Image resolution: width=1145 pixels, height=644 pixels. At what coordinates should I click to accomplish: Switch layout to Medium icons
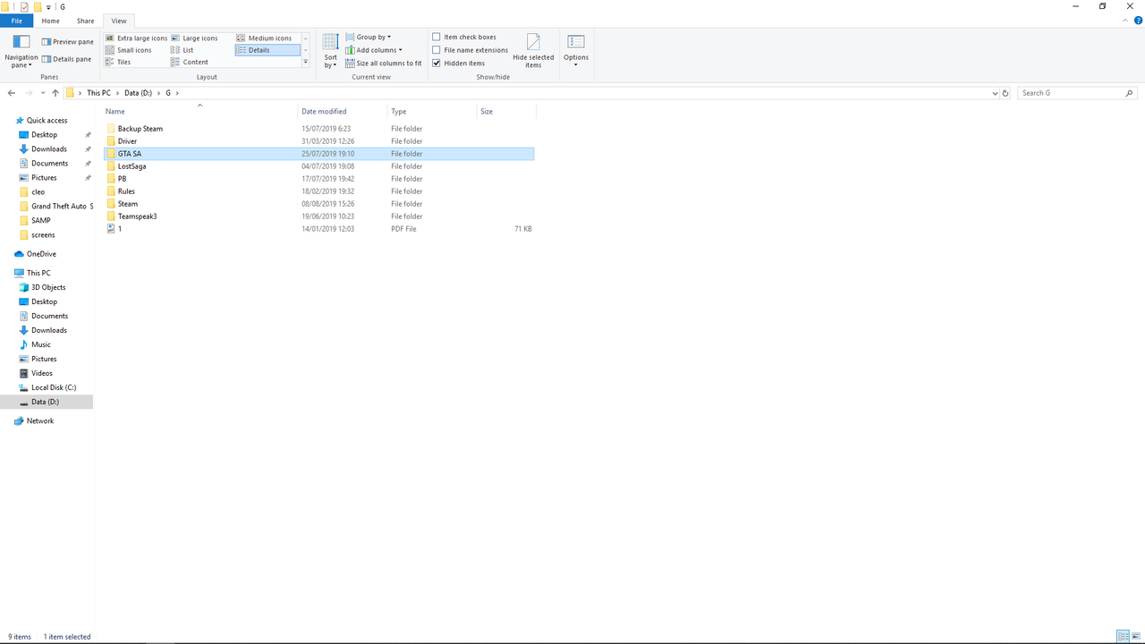pyautogui.click(x=264, y=38)
